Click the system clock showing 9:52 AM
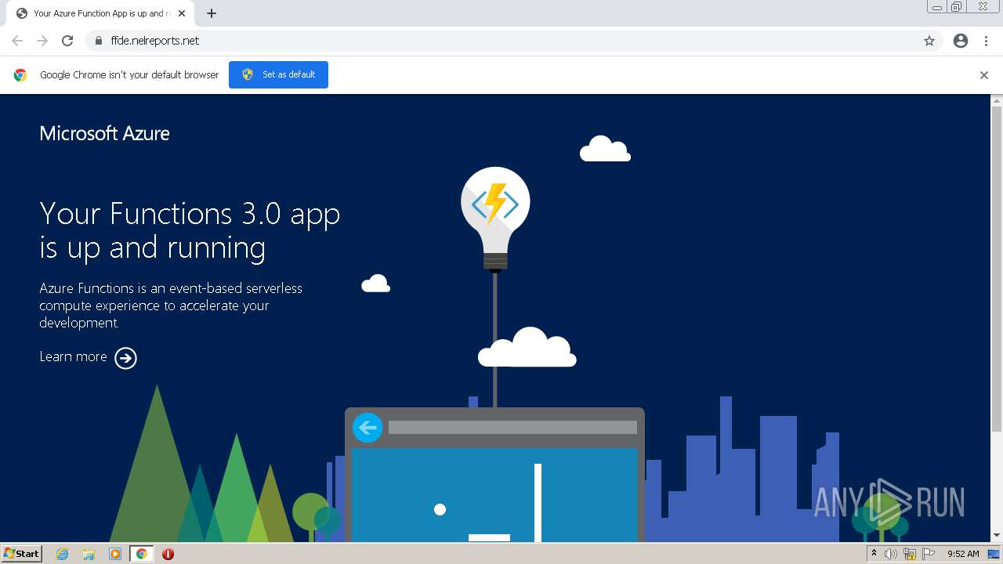Screen dimensions: 1003x564 pos(963,554)
